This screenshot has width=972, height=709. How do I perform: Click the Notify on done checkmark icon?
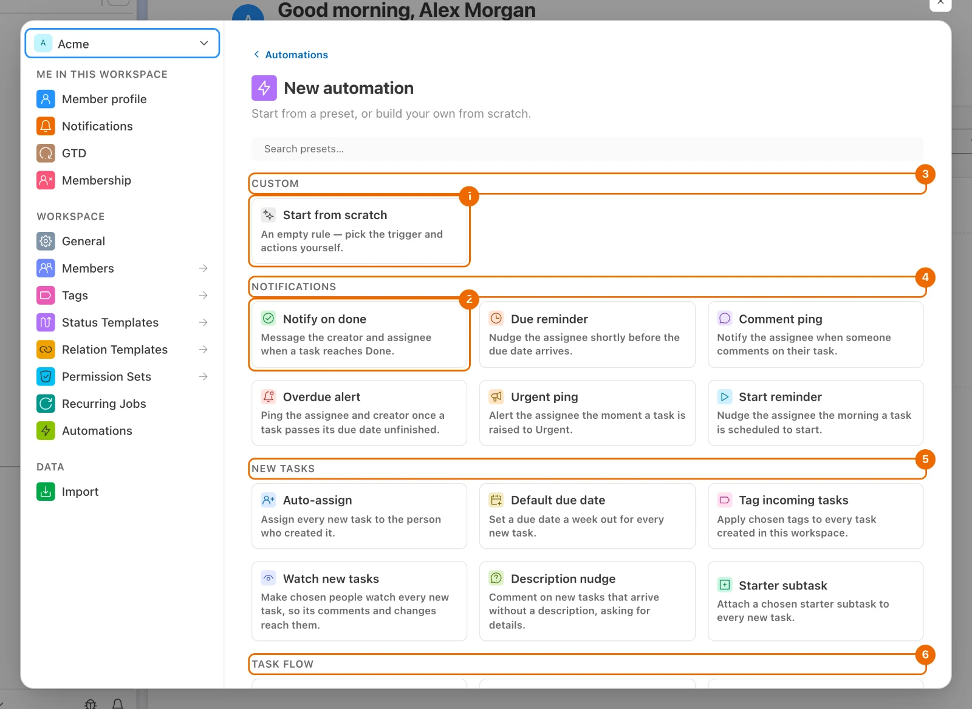269,318
